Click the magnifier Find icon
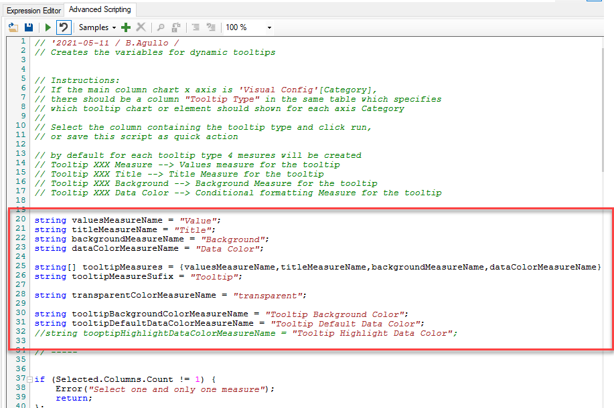The width and height of the screenshot is (614, 408). click(161, 27)
